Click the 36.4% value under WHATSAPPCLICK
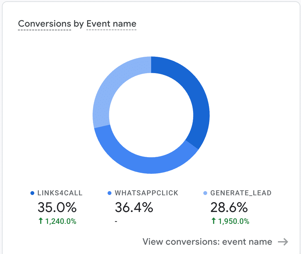This screenshot has height=254, width=301. (134, 207)
